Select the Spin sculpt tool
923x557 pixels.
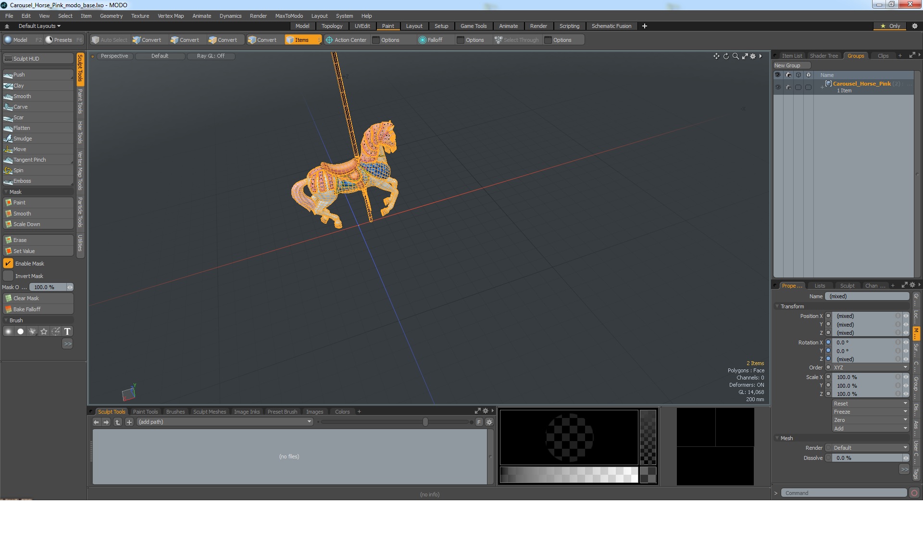pyautogui.click(x=38, y=170)
